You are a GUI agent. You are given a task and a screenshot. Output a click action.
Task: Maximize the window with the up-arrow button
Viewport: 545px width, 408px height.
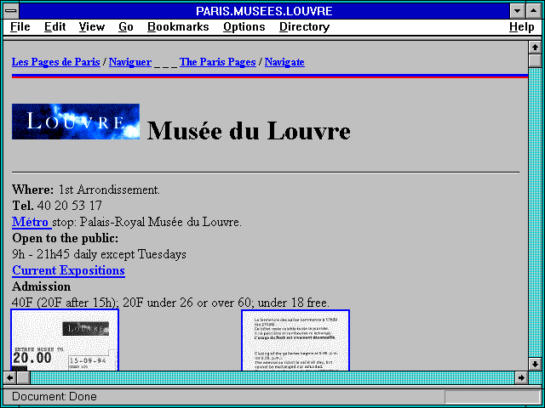[x=533, y=11]
